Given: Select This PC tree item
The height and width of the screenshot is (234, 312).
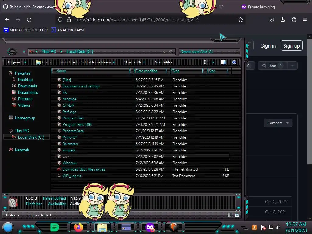Looking at the screenshot, I should pos(22,131).
